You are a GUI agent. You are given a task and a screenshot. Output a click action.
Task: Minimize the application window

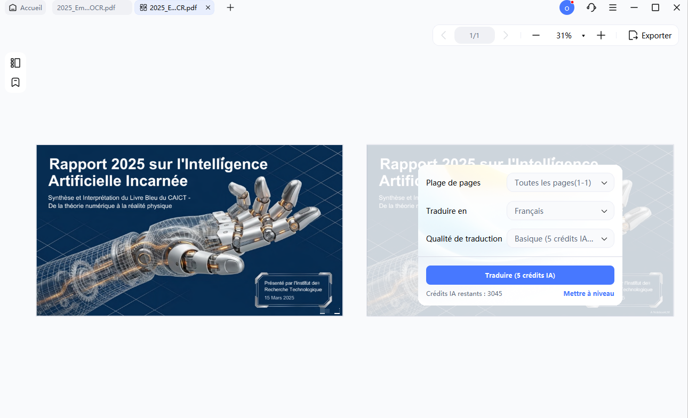pyautogui.click(x=634, y=7)
